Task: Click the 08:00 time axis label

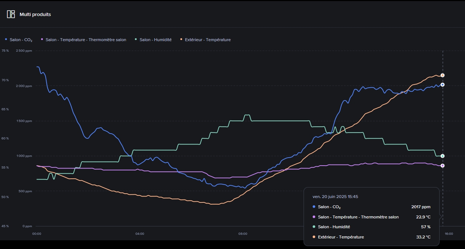Action: pos(243,234)
